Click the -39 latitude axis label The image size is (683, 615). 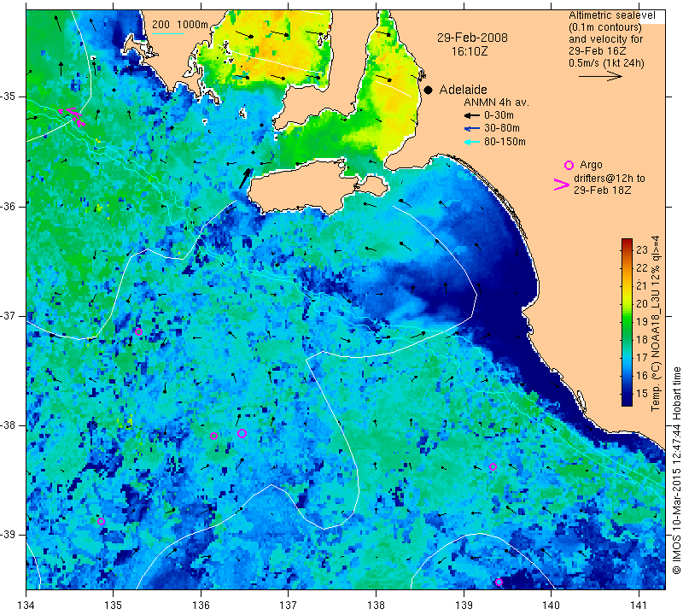(x=8, y=535)
